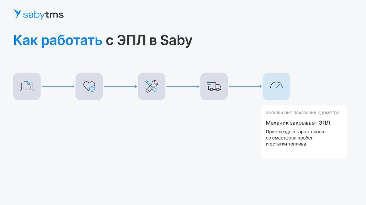The width and height of the screenshot is (366, 205).
Task: Click the wrench and screwdriver step icon
Action: coord(152,86)
